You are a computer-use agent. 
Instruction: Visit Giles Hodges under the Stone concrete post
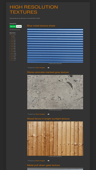pyautogui.click(x=40, y=114)
